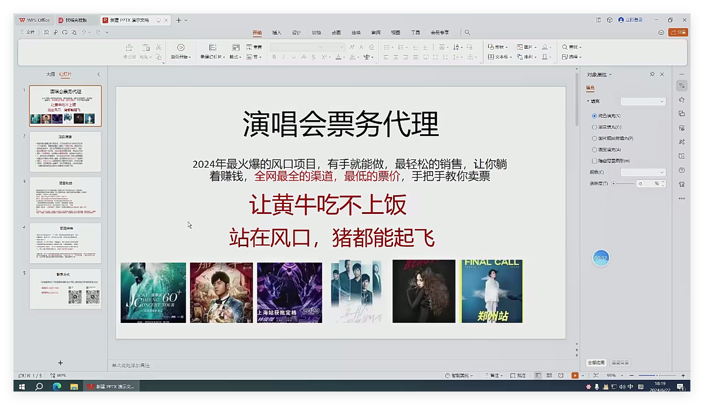
Task: Open the 会员专享 ribbon tab
Action: point(439,32)
